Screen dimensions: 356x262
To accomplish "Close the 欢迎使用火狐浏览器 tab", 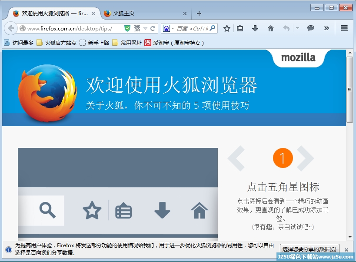I will click(x=93, y=13).
